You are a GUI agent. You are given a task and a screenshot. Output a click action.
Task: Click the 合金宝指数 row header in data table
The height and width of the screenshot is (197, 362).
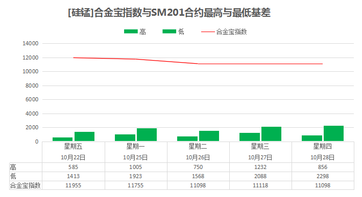tap(26, 185)
